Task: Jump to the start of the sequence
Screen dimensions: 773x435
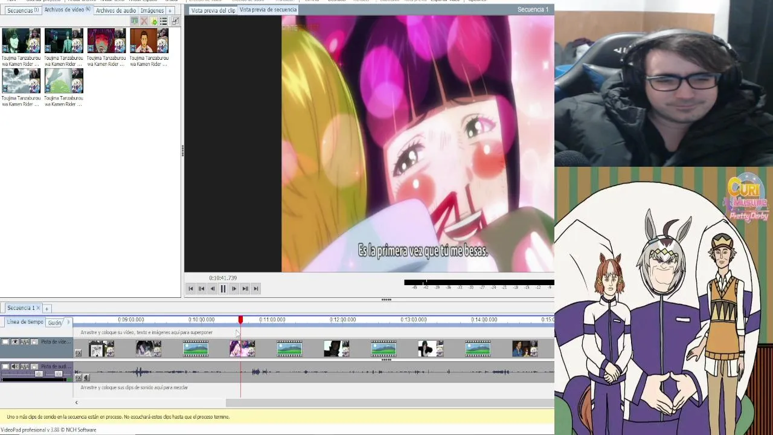Action: pyautogui.click(x=191, y=289)
